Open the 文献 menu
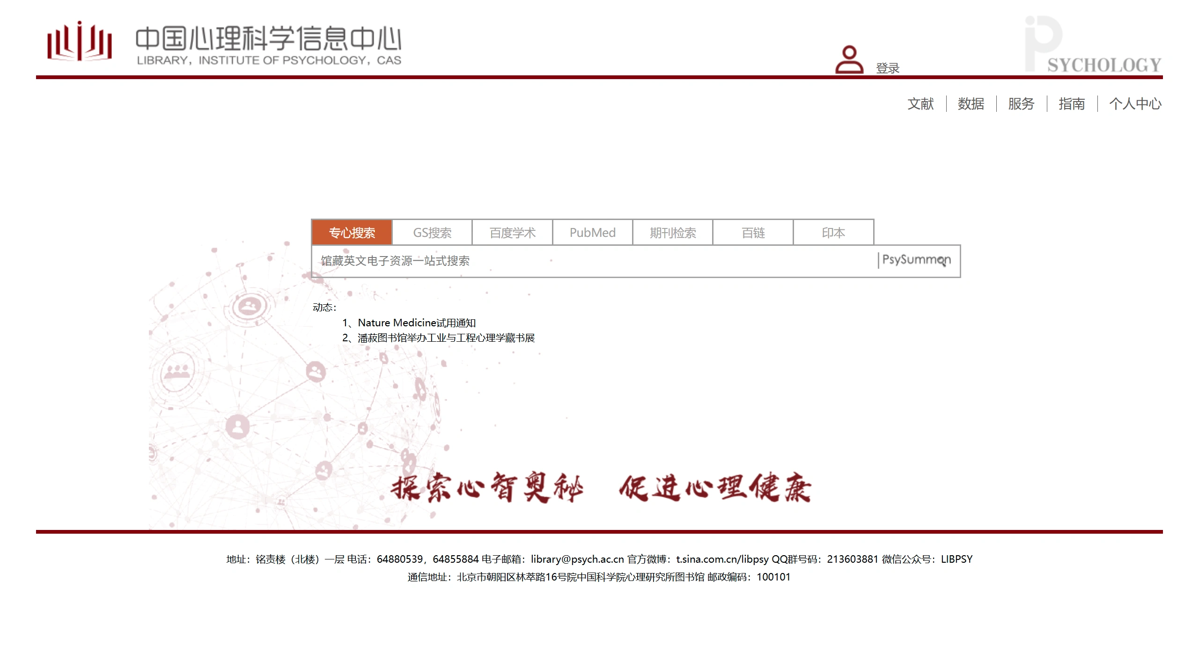The image size is (1199, 654). 920,104
